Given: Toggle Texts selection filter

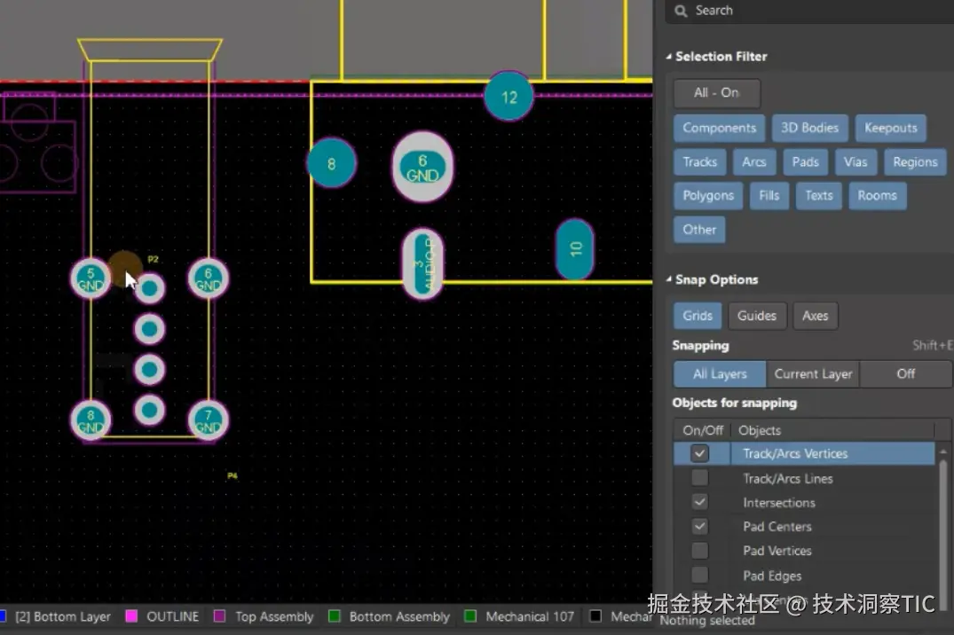Looking at the screenshot, I should click(819, 196).
